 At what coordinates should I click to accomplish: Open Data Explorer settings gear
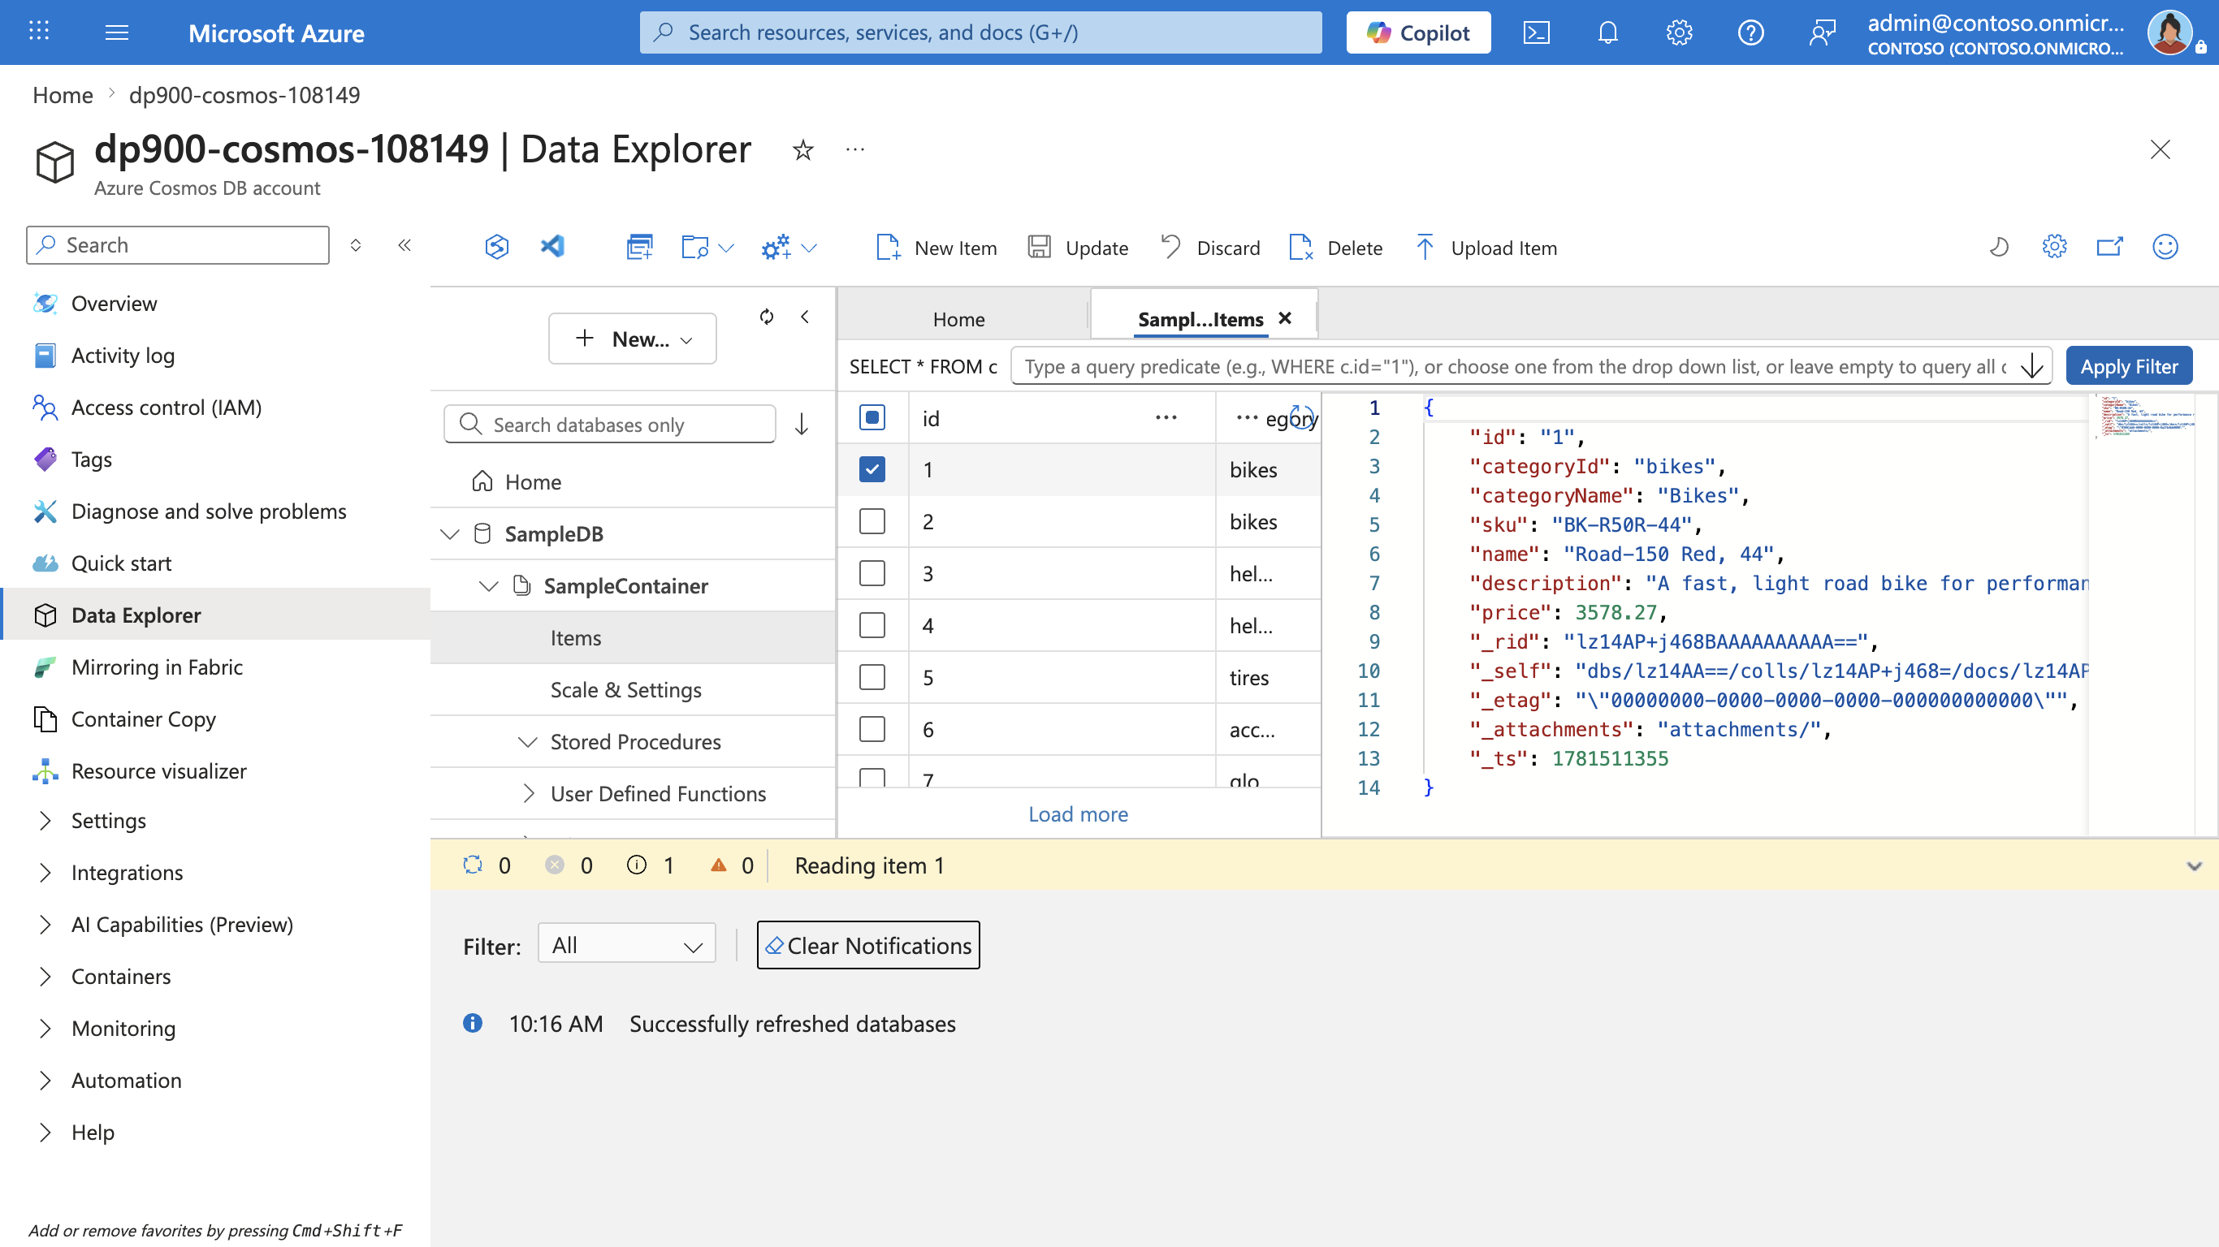click(2054, 247)
